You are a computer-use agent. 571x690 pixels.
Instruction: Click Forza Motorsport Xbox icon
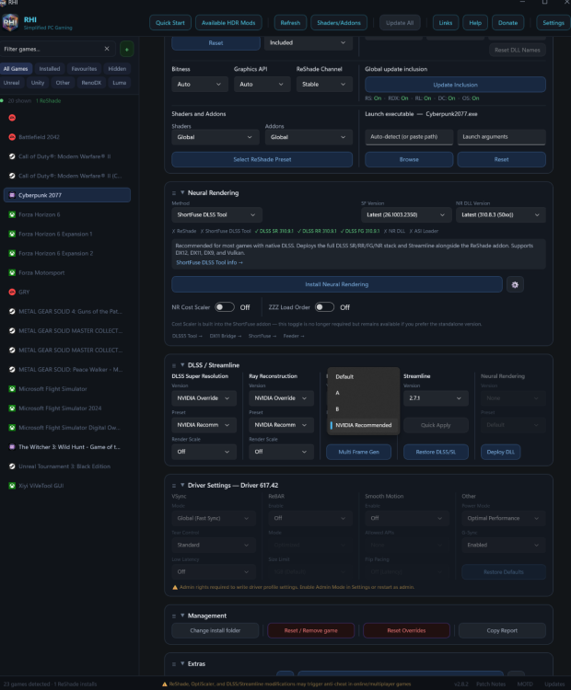point(12,272)
